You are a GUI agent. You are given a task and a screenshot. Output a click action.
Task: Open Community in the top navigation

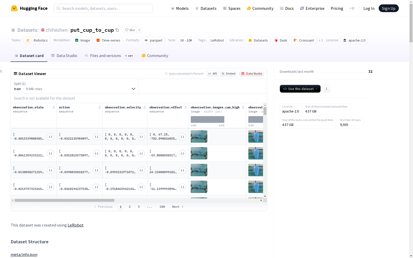[260, 8]
